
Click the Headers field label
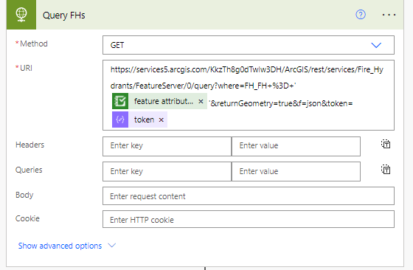coord(29,145)
